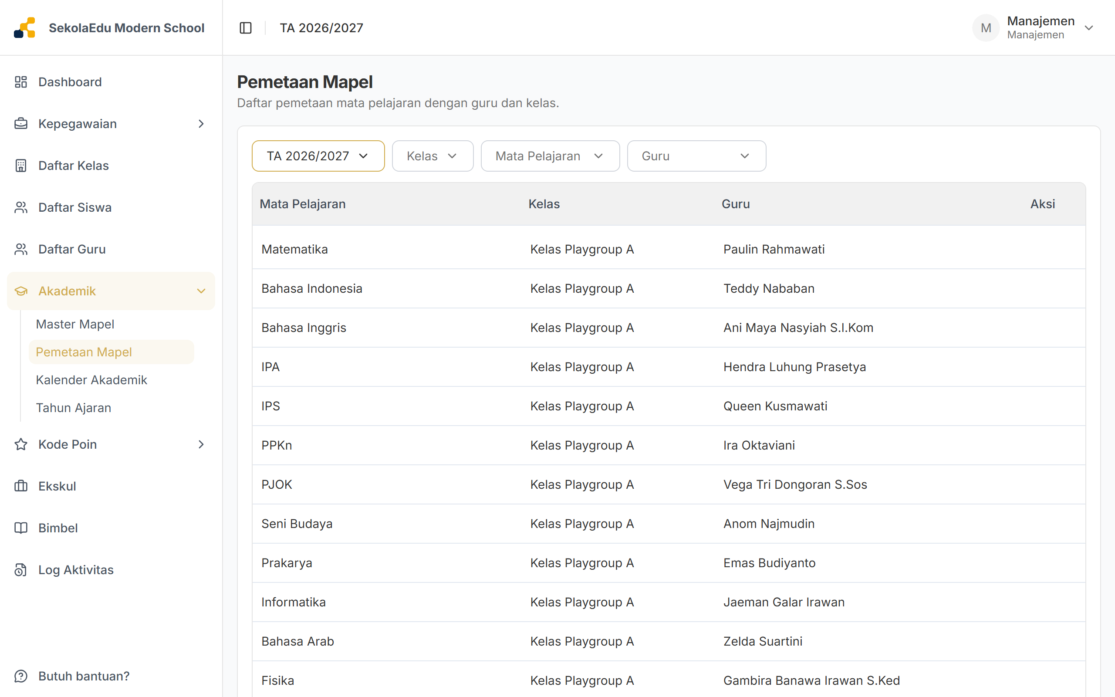
Task: Click the Daftar Guru people icon
Action: coord(21,249)
